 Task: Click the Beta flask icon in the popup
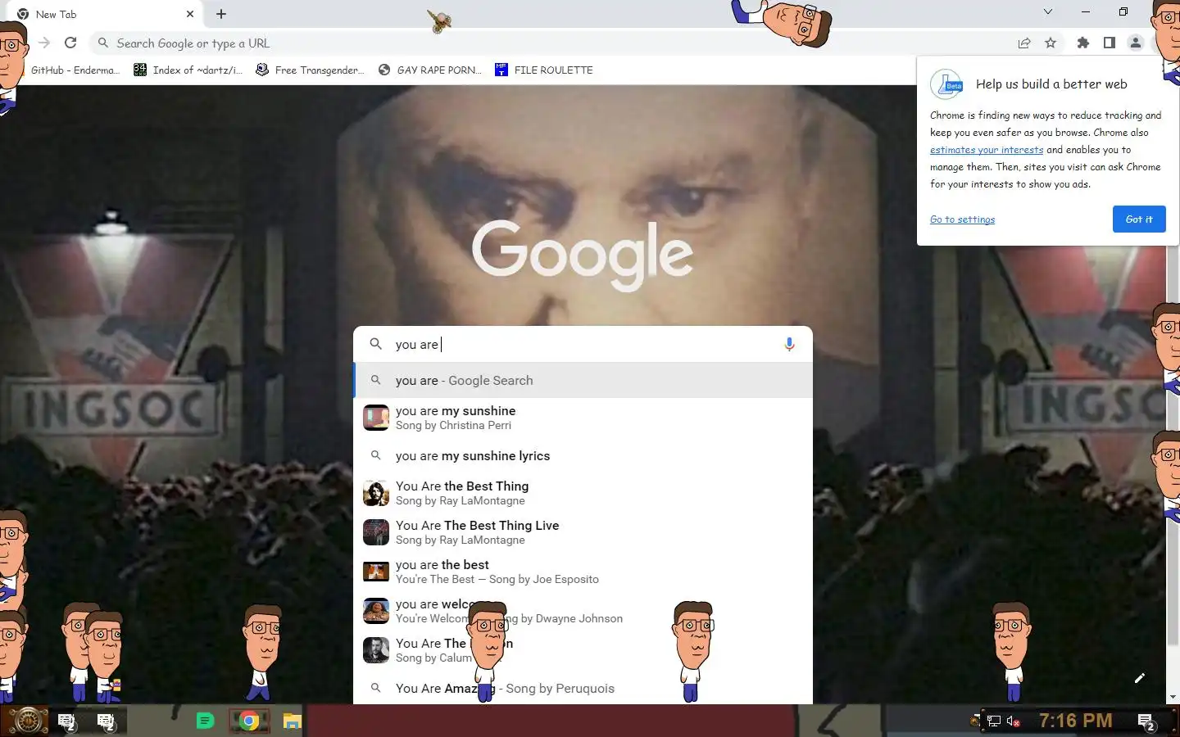point(946,84)
